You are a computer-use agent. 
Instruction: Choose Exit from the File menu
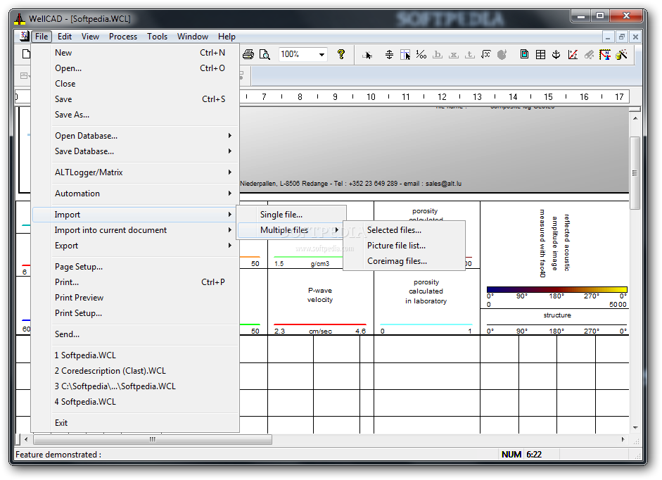click(136, 423)
